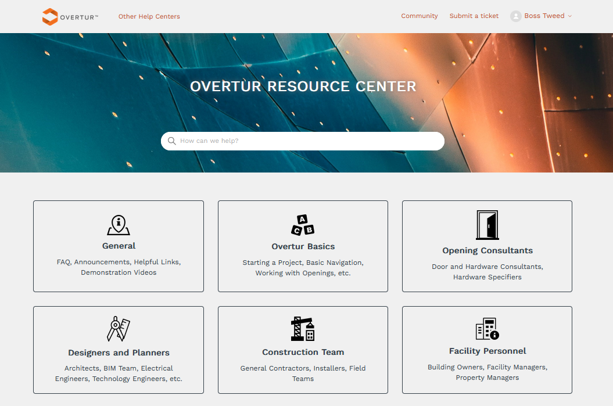Viewport: 613px width, 406px height.
Task: Click the search magnifier icon
Action: tap(171, 141)
